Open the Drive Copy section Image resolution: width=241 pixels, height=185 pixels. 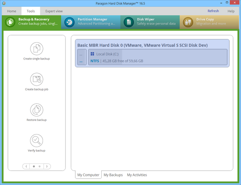click(x=209, y=21)
